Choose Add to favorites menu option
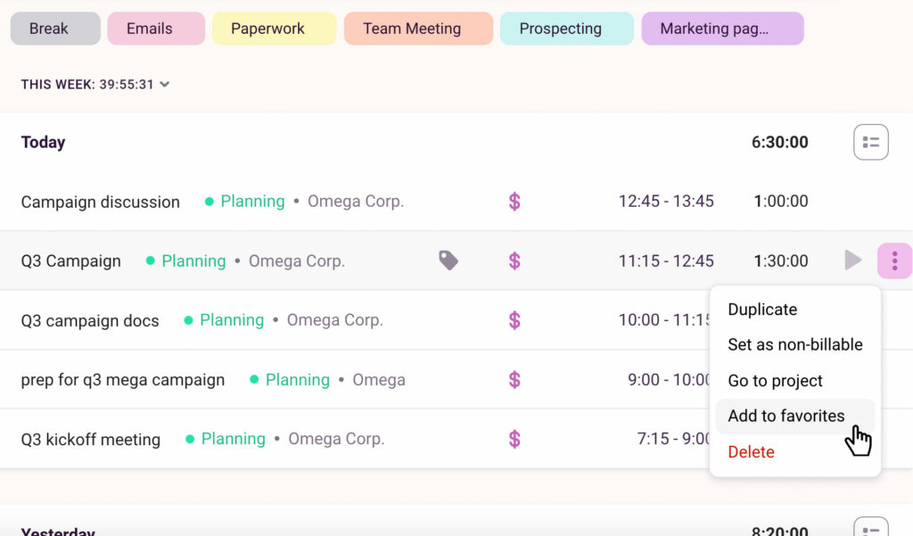913x536 pixels. (786, 416)
